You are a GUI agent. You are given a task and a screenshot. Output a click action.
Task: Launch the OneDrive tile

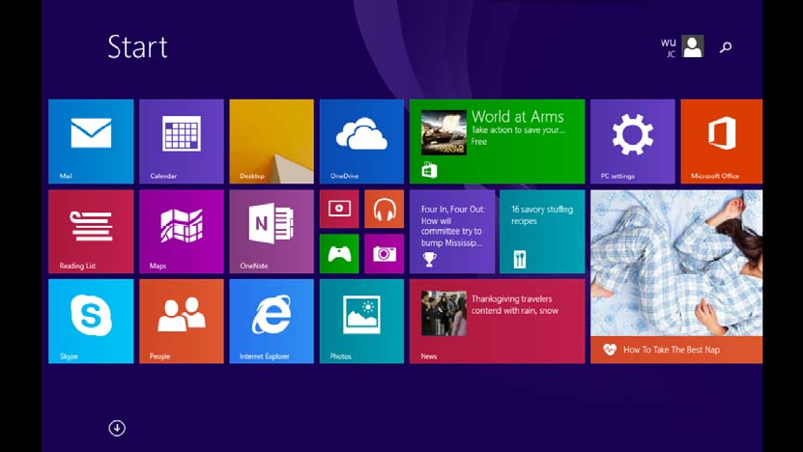(361, 141)
